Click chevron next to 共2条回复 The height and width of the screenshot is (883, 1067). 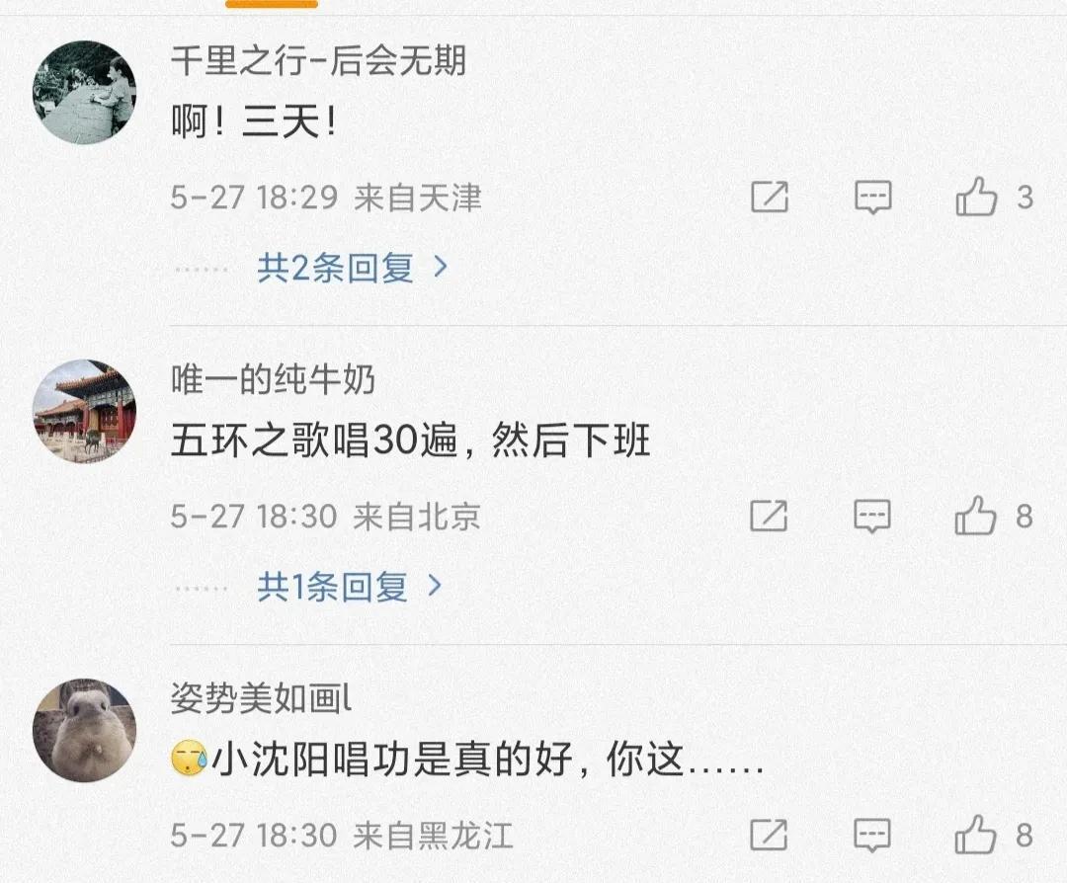click(441, 267)
